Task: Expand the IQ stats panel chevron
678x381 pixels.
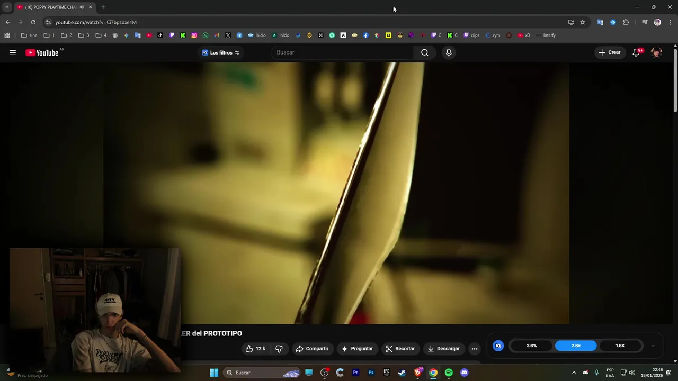Action: click(x=653, y=346)
